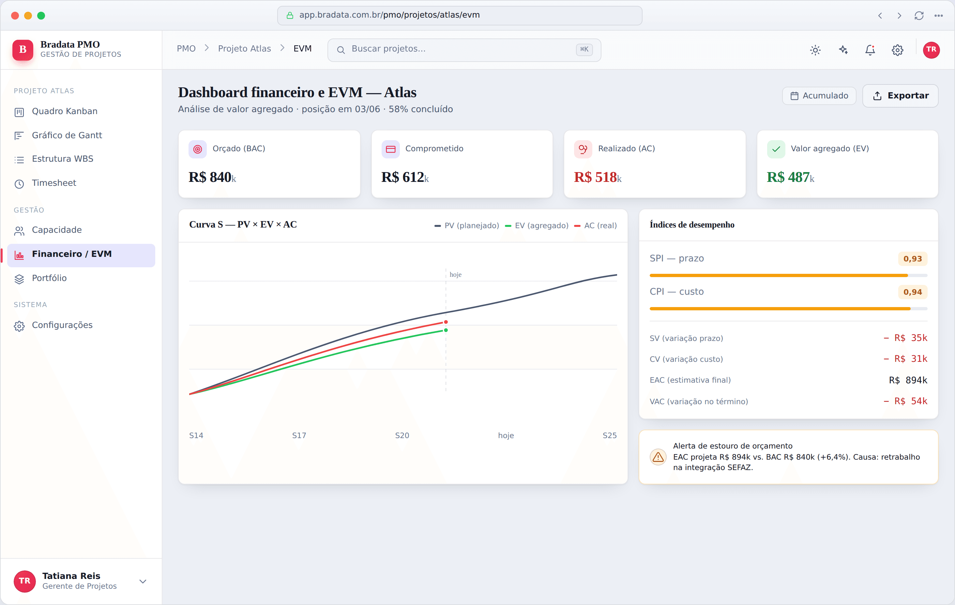
Task: Click the CPI custo progress bar
Action: [x=788, y=309]
